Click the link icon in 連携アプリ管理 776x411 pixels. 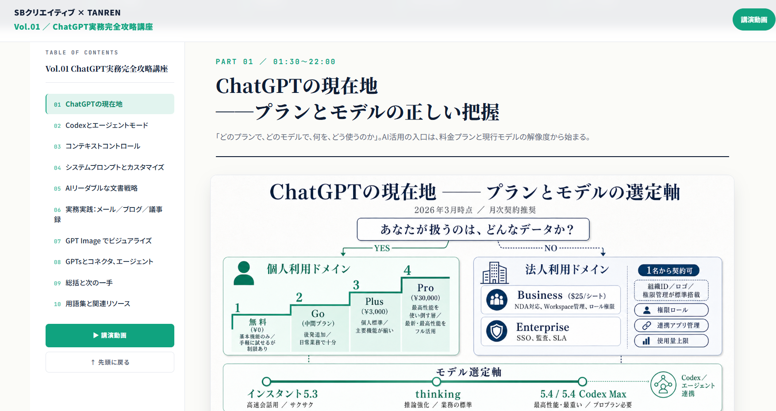(647, 326)
